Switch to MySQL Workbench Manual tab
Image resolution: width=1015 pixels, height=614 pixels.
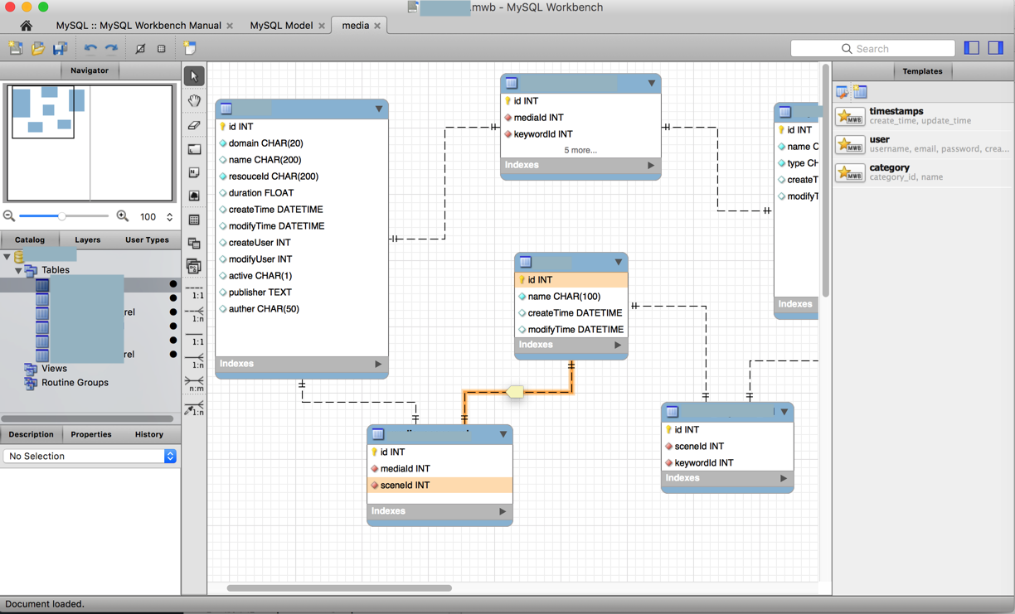tap(138, 26)
